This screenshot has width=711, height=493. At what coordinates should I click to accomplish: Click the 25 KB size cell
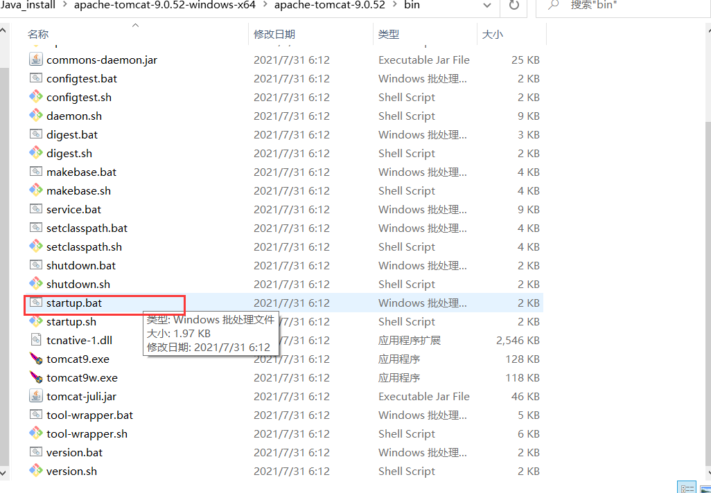click(525, 60)
